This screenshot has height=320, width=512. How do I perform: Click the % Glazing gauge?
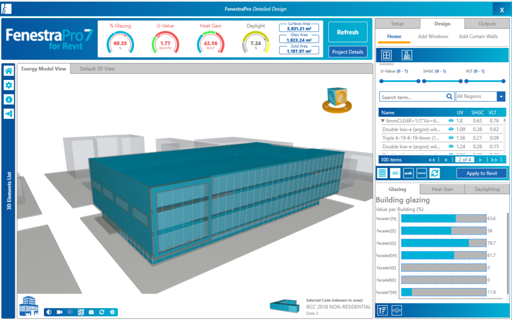120,42
